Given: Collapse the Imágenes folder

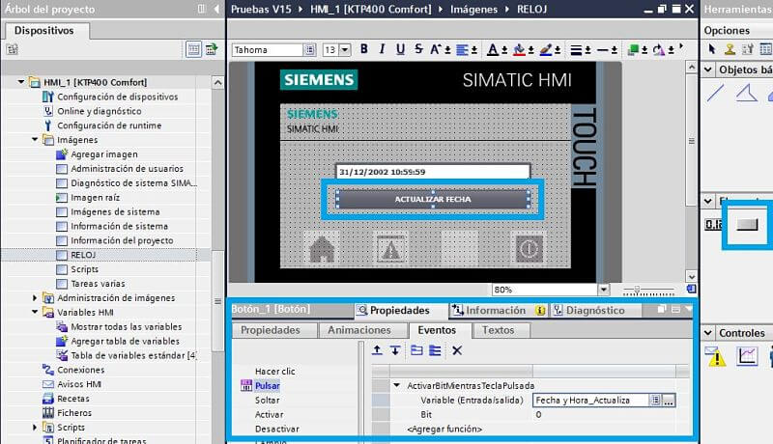Looking at the screenshot, I should click(x=35, y=139).
